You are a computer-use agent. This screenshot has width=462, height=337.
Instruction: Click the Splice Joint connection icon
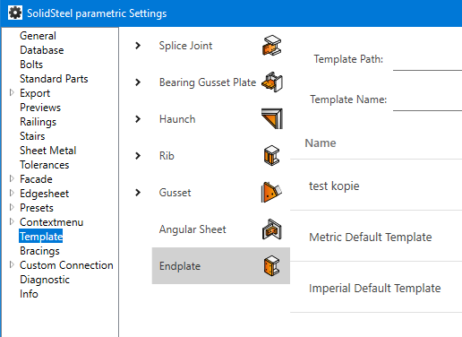271,46
